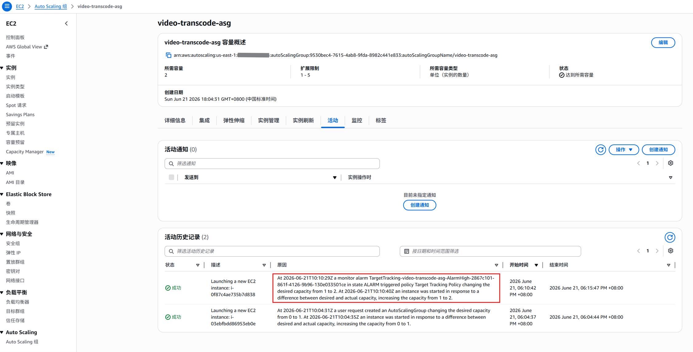Viewport: 693px width, 352px height.
Task: Copy the Auto Scaling group ARN
Action: pos(168,55)
